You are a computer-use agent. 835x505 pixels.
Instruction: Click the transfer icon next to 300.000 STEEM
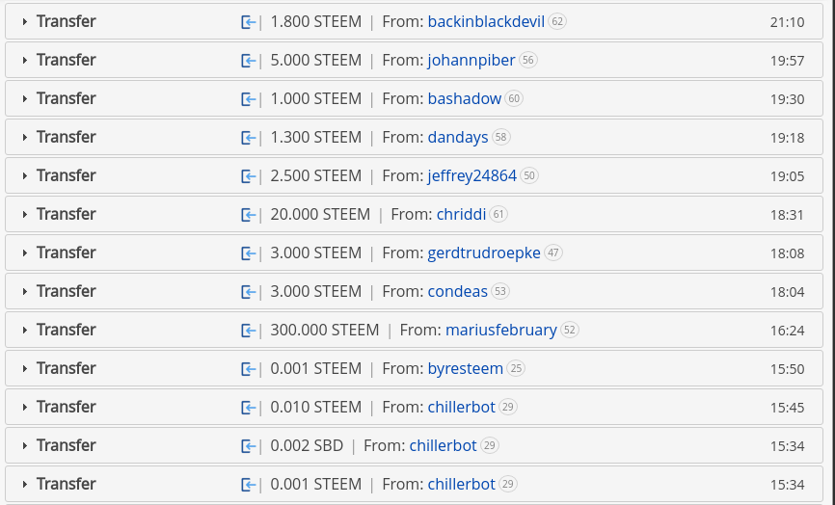point(248,330)
